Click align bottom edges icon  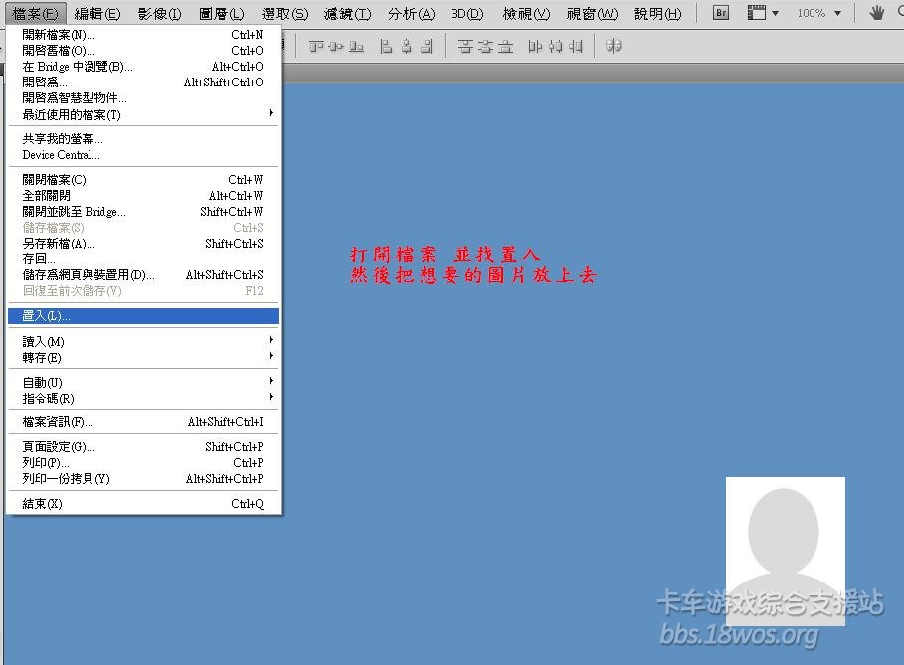(356, 46)
